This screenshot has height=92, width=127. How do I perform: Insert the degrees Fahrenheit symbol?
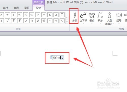click(56, 21)
